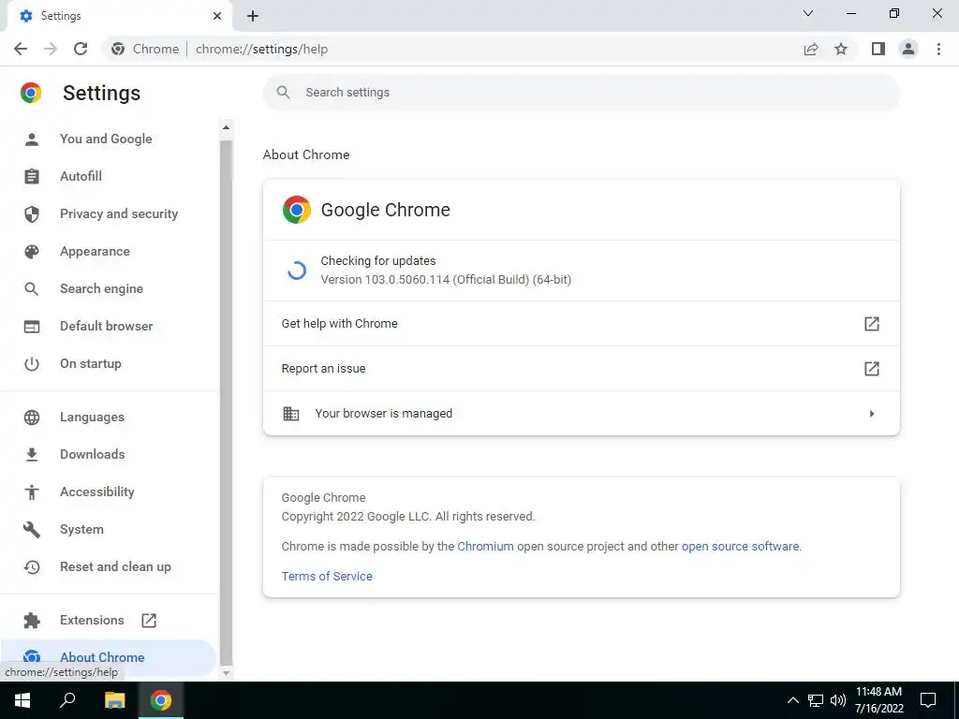Click the System wrench icon
959x719 pixels.
tap(32, 530)
